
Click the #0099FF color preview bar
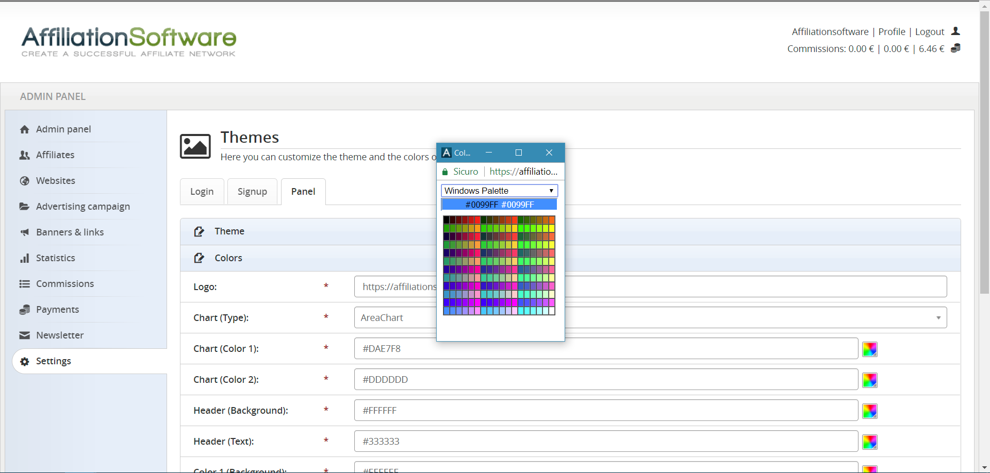[499, 205]
